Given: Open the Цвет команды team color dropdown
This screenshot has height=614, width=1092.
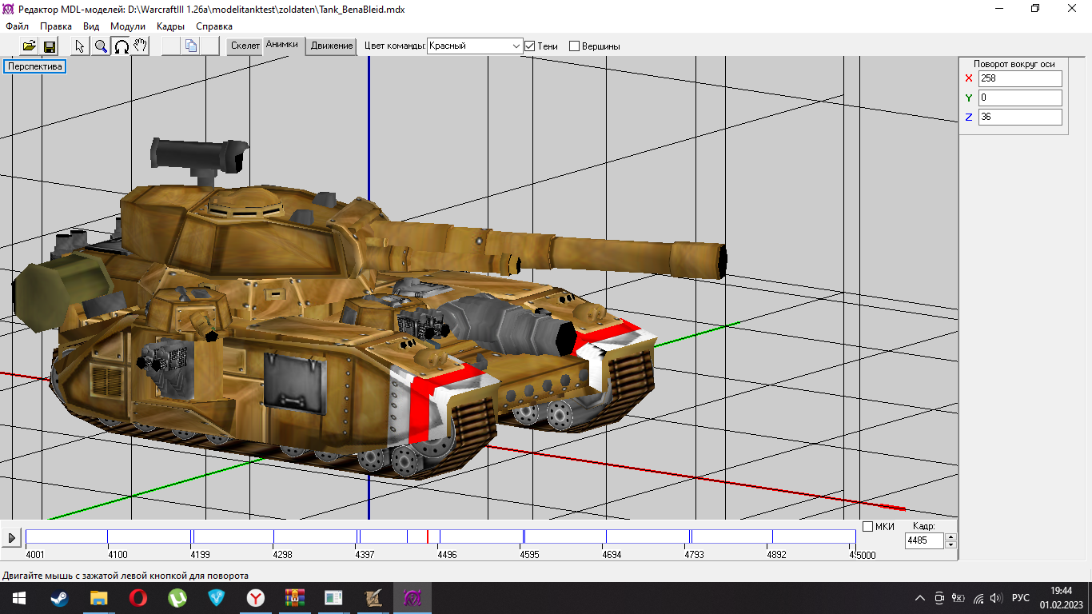Looking at the screenshot, I should 516,46.
